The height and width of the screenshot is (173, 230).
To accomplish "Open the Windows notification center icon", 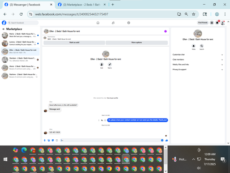I will click(223, 160).
